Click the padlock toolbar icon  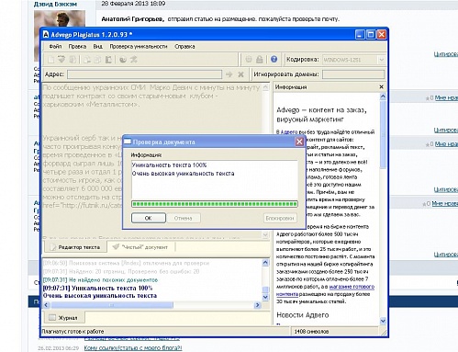tap(260, 60)
